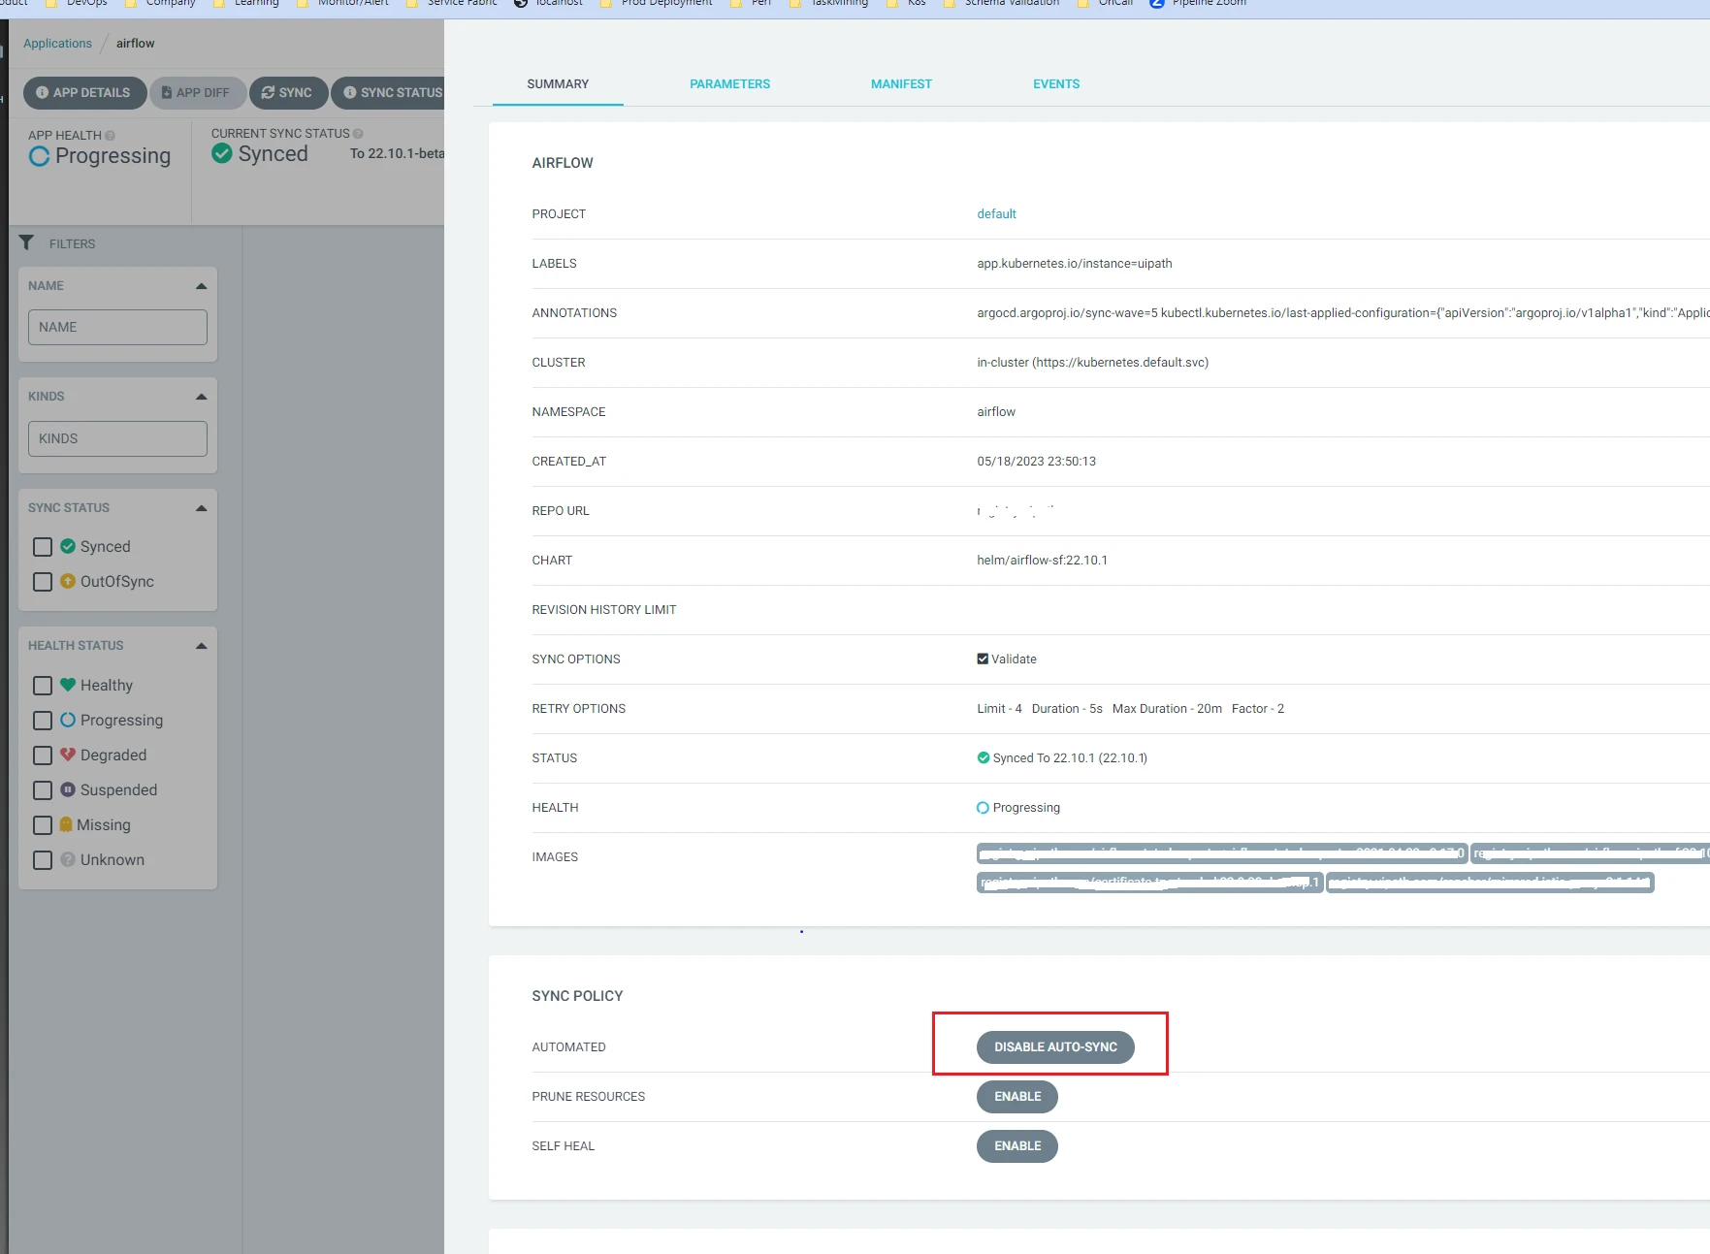Click the funnel icon beside FILTERS
The height and width of the screenshot is (1254, 1710).
[26, 242]
